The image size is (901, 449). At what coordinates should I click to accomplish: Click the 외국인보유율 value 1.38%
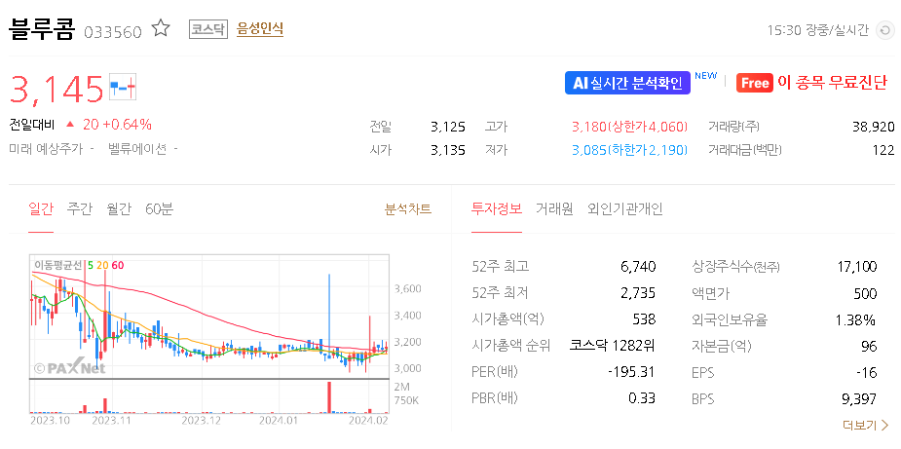pyautogui.click(x=856, y=319)
